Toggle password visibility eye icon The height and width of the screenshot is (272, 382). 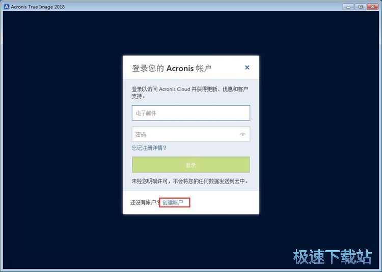242,134
